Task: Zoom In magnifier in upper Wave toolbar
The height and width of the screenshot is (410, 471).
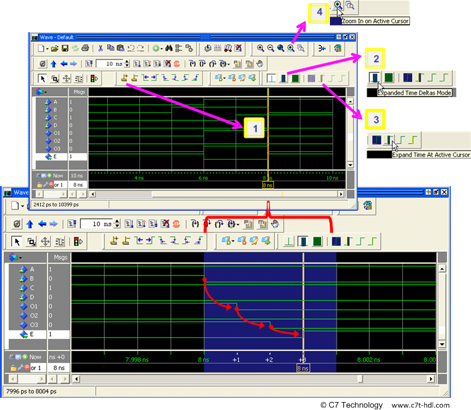Action: pyautogui.click(x=260, y=48)
